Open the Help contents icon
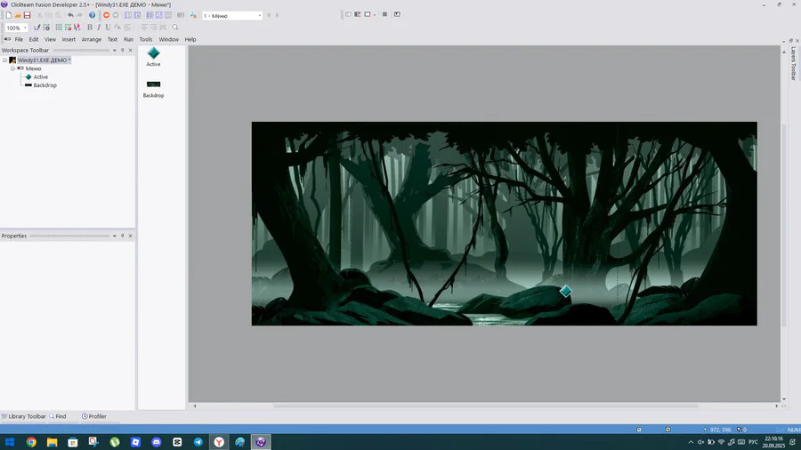801x450 pixels. click(92, 15)
